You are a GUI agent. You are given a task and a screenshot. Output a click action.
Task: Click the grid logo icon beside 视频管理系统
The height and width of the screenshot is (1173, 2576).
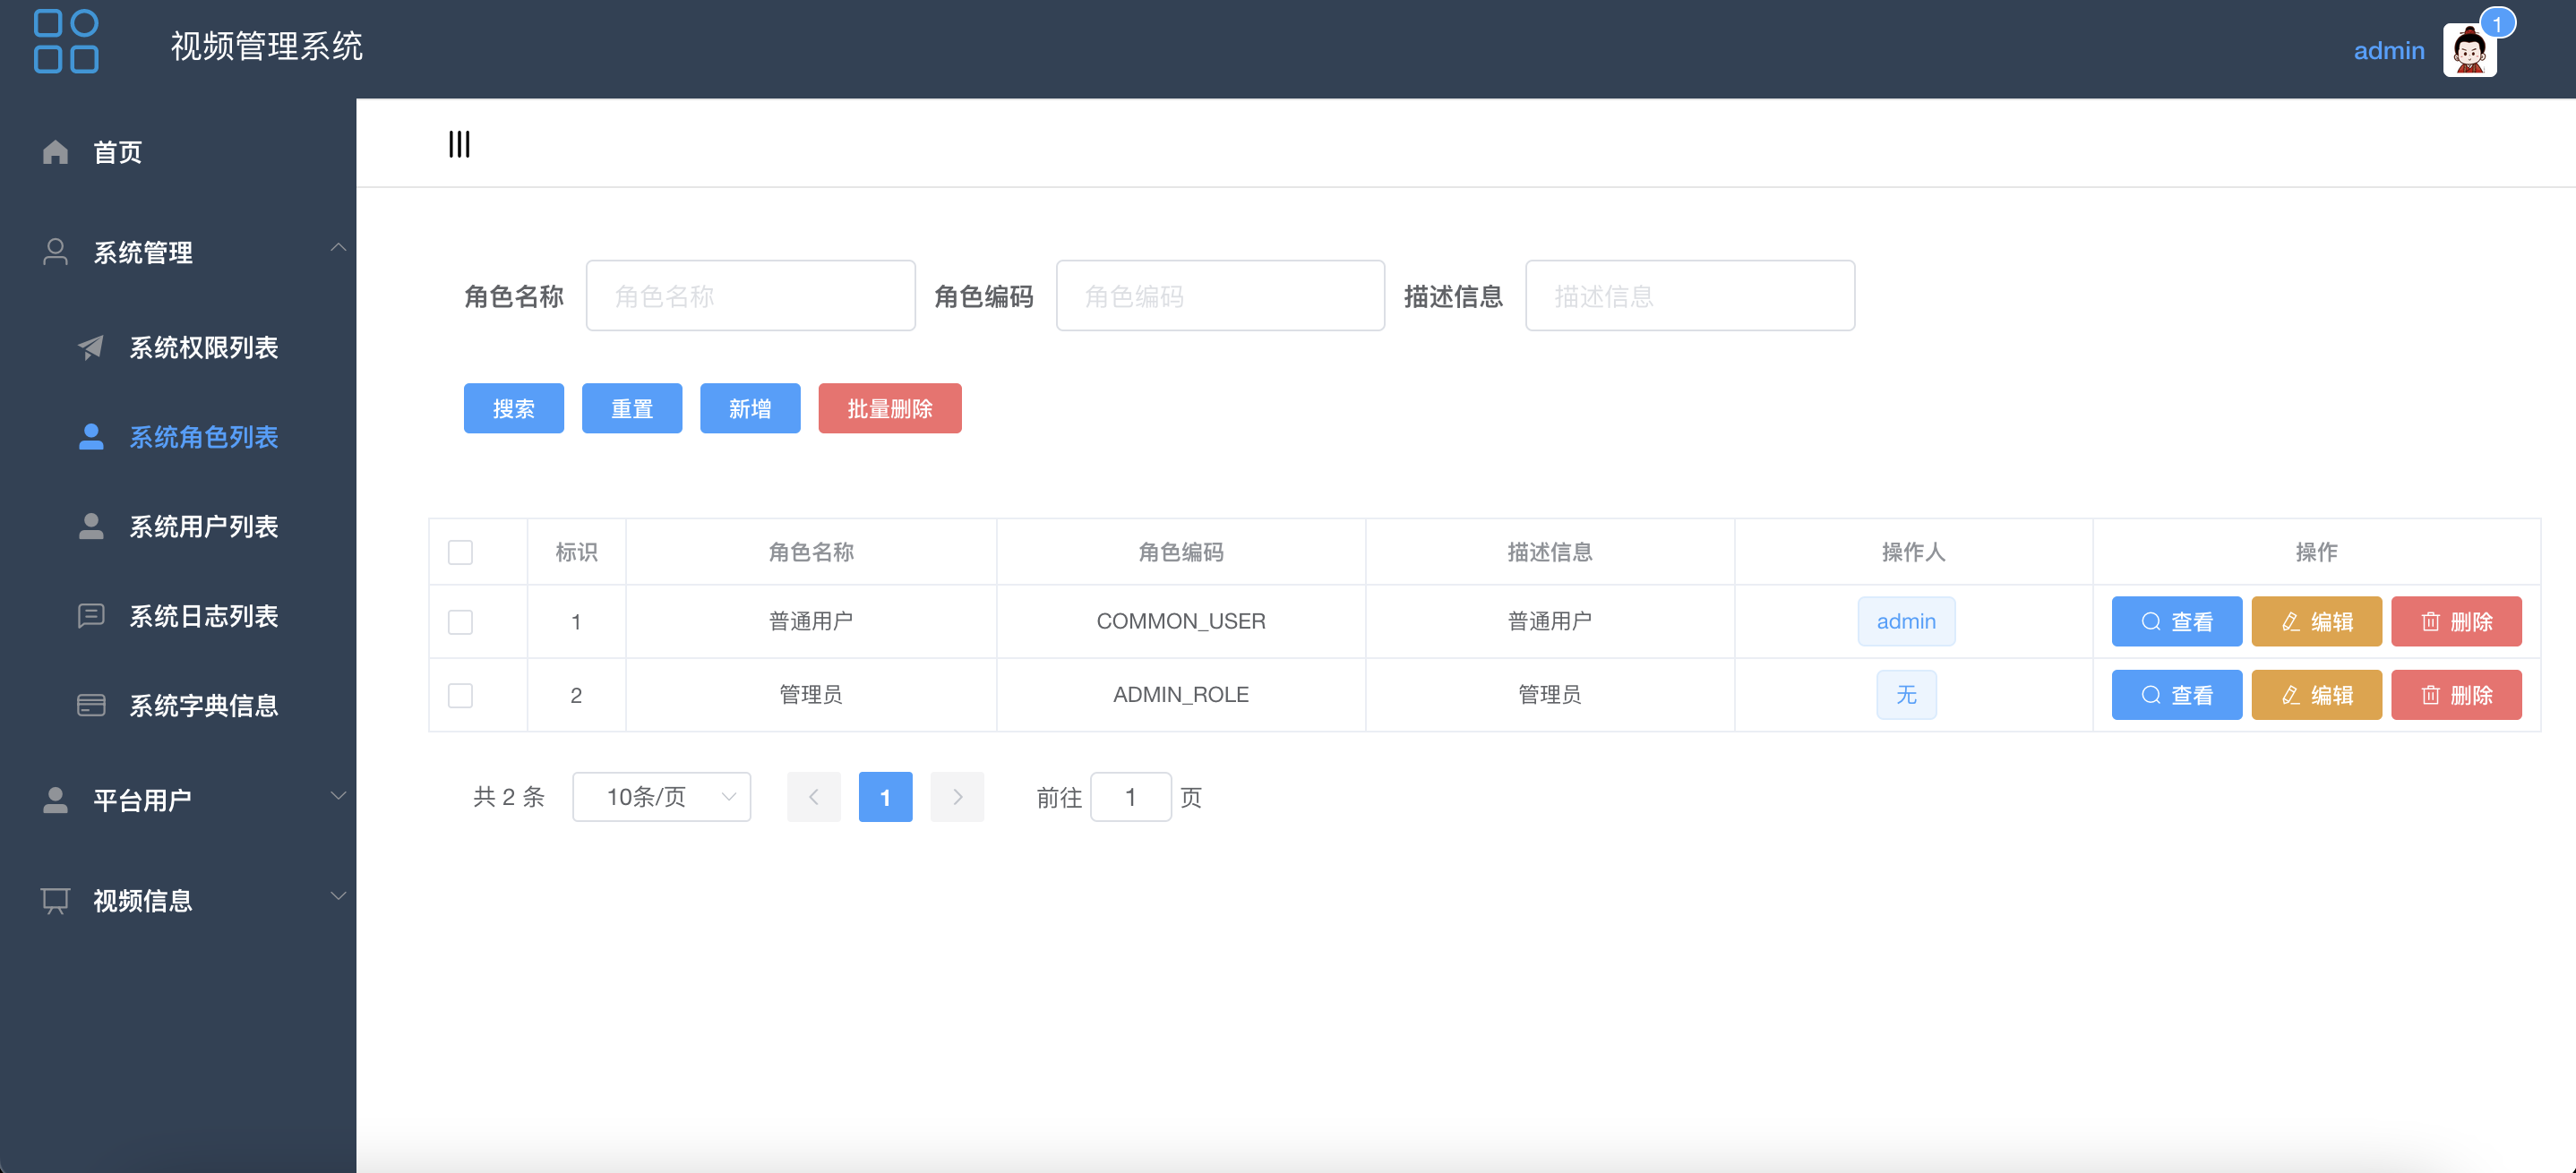click(x=65, y=42)
